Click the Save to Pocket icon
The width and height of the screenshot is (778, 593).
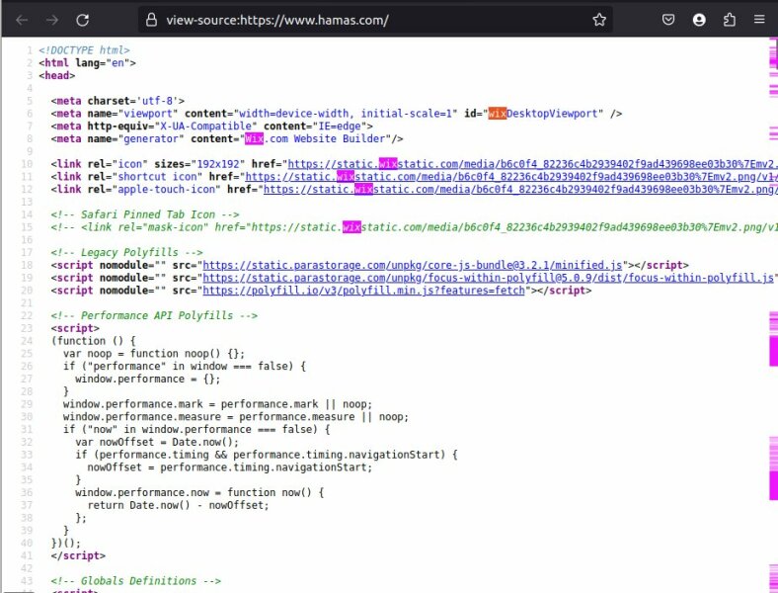click(x=668, y=20)
